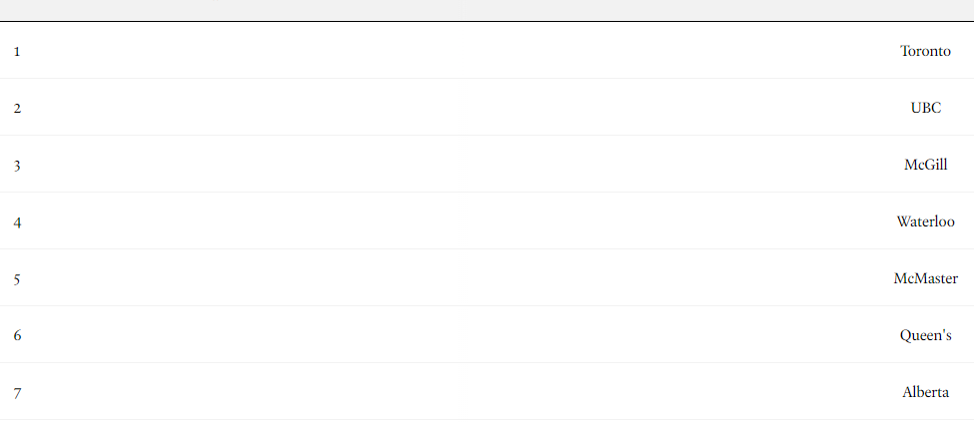Select UBC in the ranking table
Viewport: 974px width, 422px height.
coord(925,108)
